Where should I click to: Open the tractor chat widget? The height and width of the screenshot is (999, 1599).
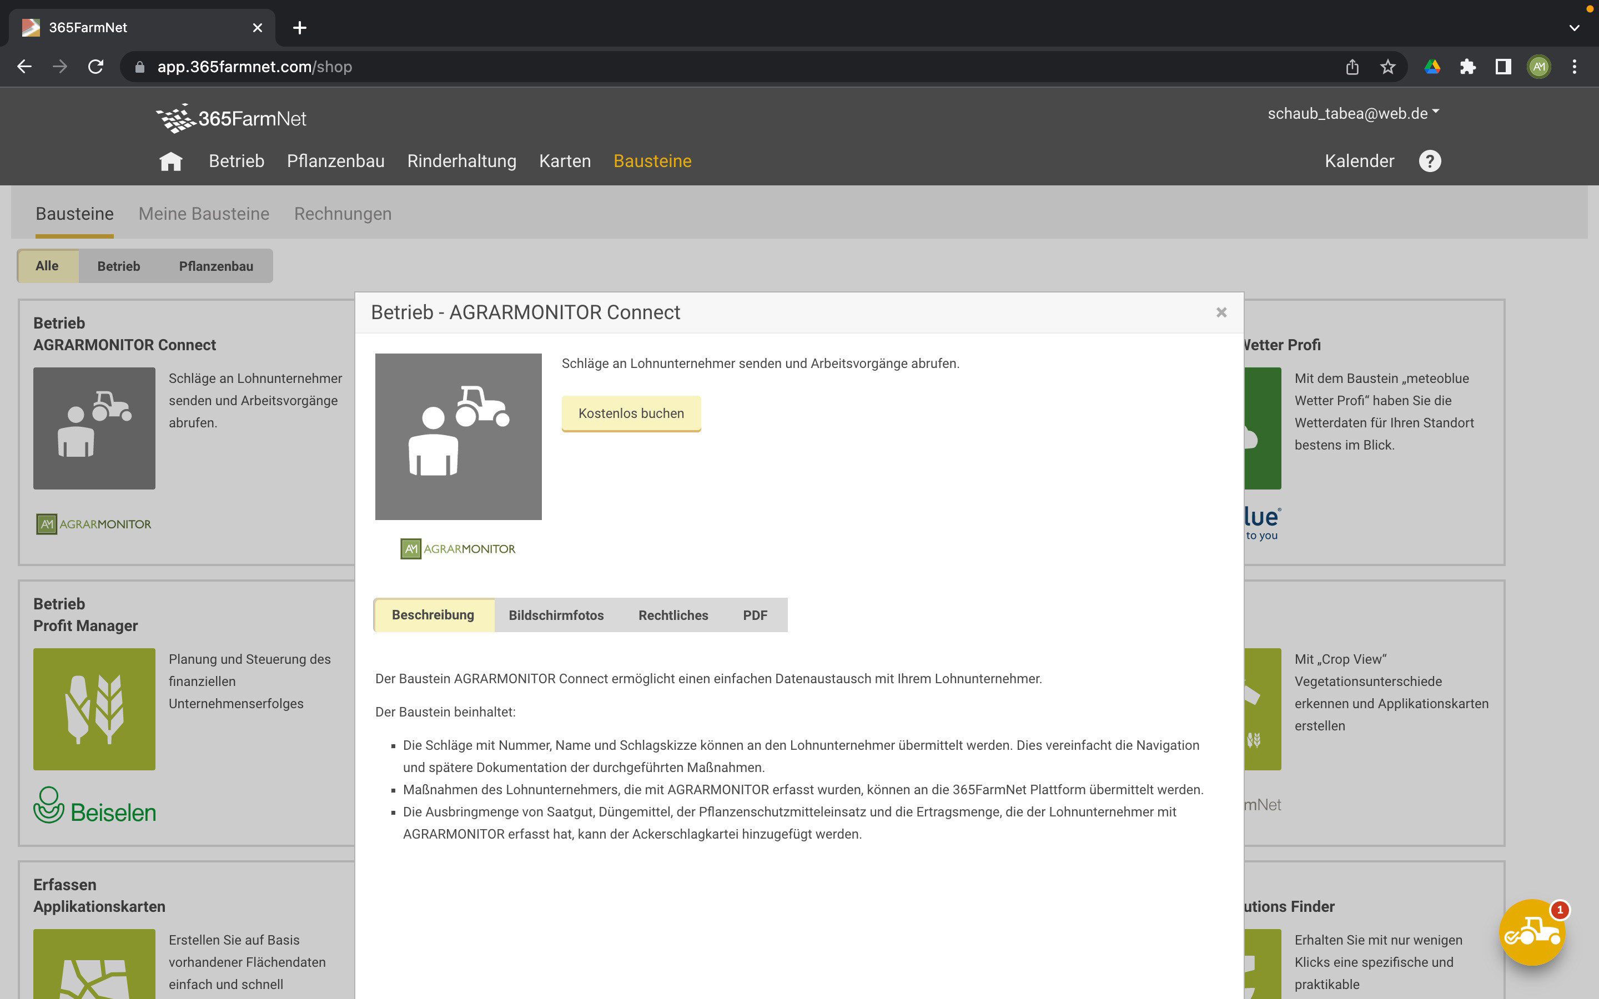pos(1532,932)
